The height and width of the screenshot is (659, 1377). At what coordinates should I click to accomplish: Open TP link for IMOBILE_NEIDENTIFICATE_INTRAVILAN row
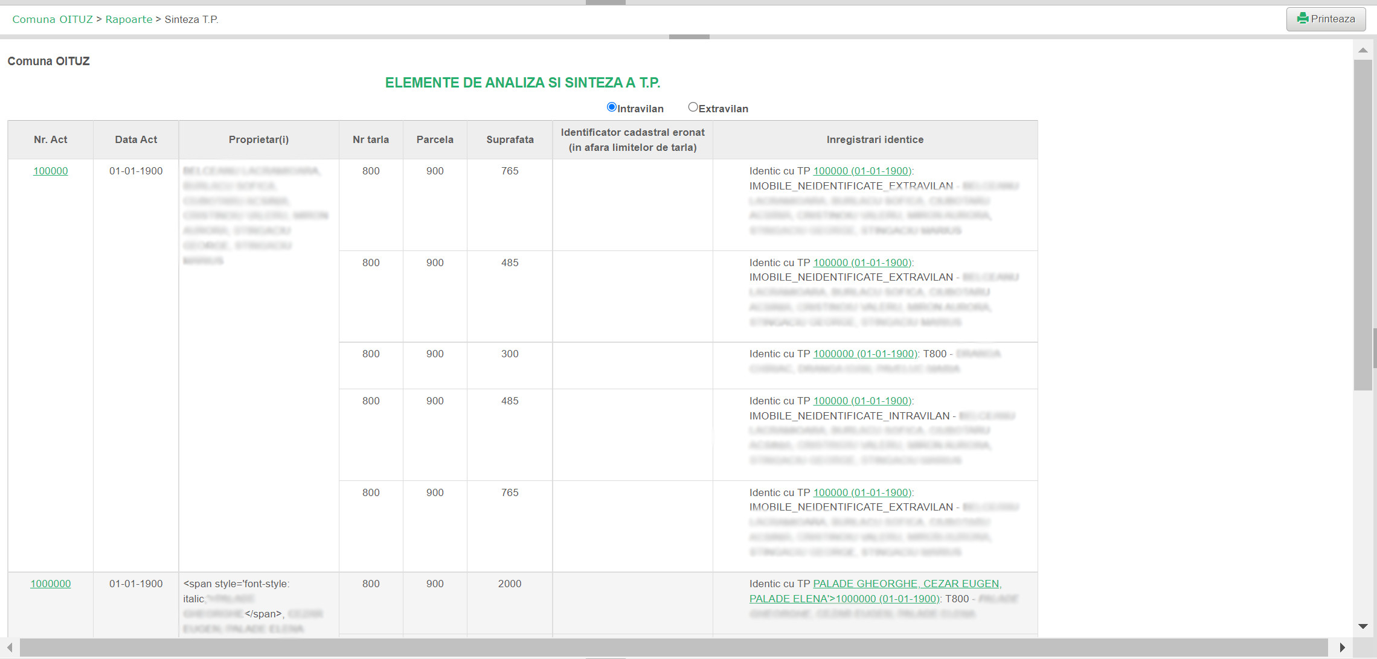[862, 401]
